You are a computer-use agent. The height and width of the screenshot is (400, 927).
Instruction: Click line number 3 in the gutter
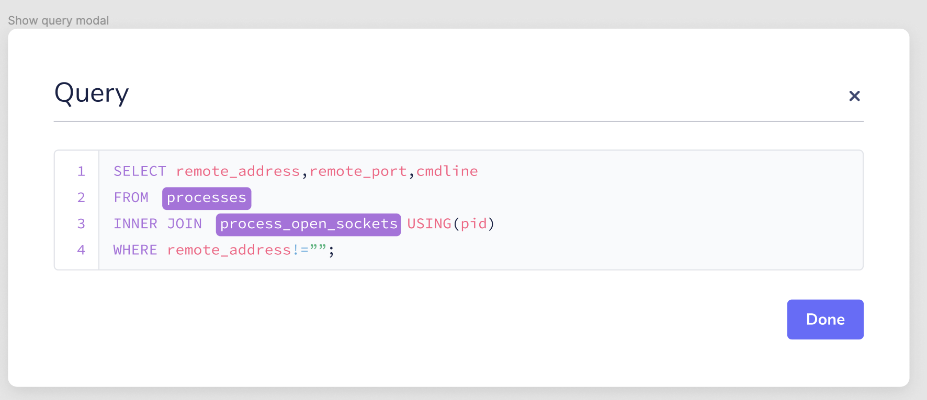tap(81, 223)
